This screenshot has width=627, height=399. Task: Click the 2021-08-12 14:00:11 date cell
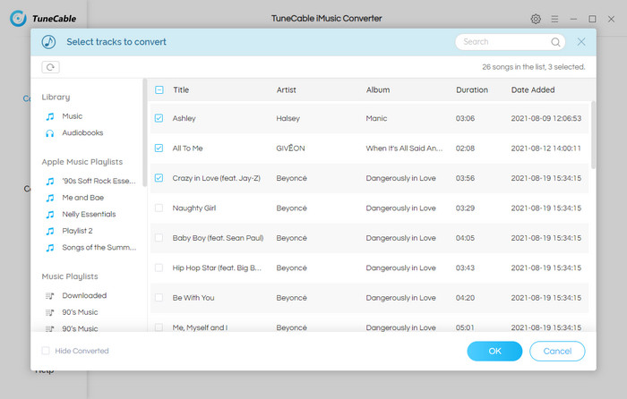545,149
